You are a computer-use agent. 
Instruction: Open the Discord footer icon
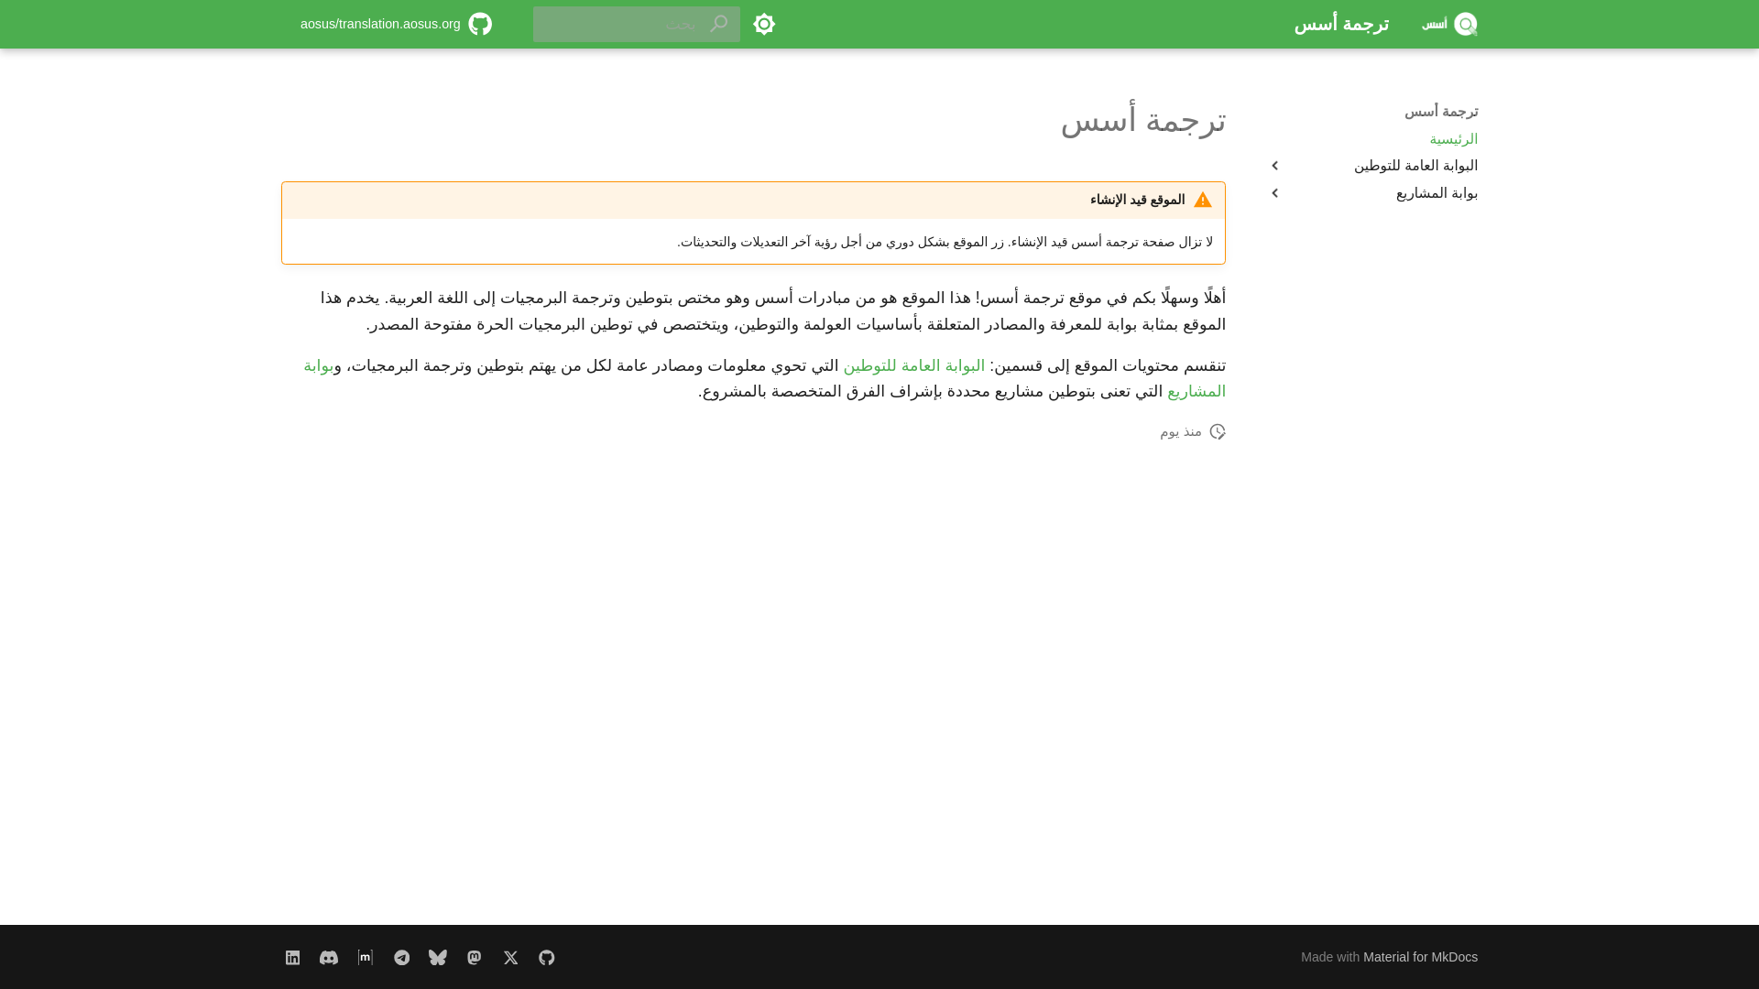pos(329,957)
